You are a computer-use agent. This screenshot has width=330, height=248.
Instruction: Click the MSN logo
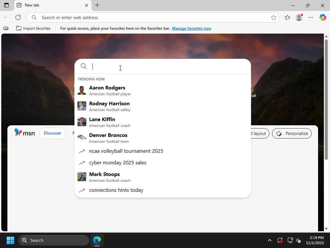click(24, 133)
